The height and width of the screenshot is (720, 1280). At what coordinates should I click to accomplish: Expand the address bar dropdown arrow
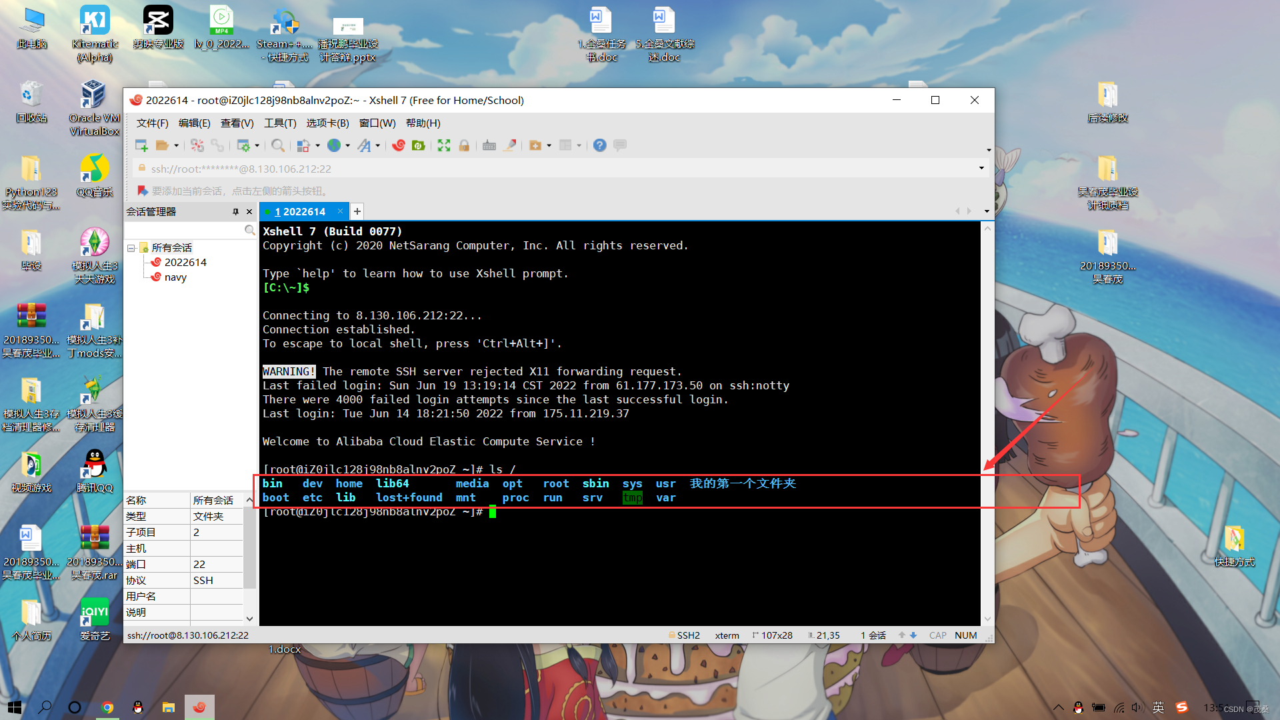pyautogui.click(x=981, y=168)
